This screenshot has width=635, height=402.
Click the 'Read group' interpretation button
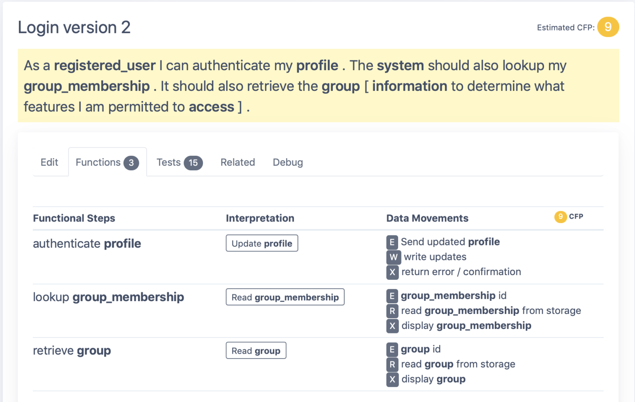click(256, 350)
